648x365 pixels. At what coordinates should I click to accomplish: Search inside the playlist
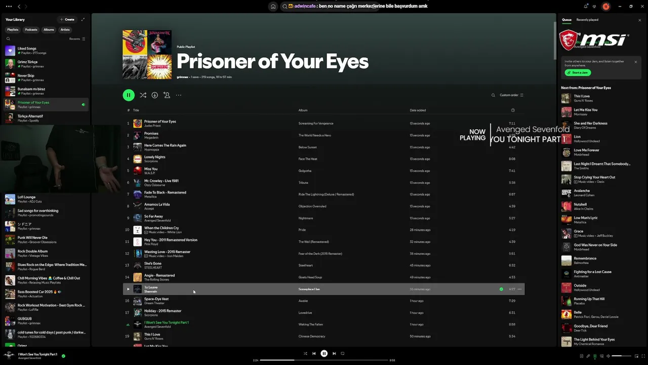pos(493,95)
